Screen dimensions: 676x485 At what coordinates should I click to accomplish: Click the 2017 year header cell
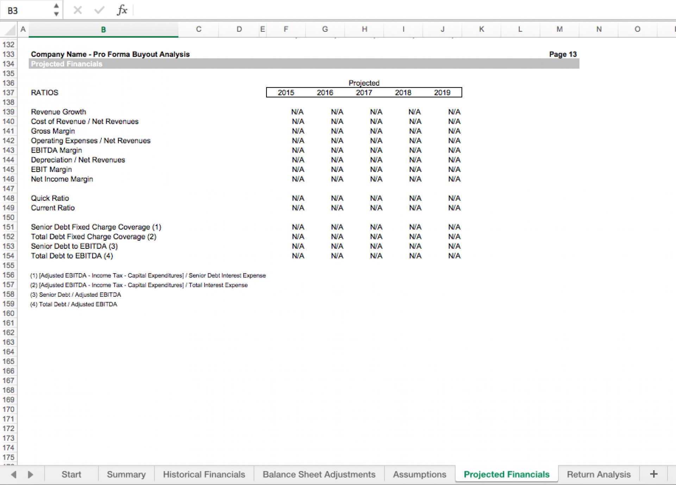[364, 93]
